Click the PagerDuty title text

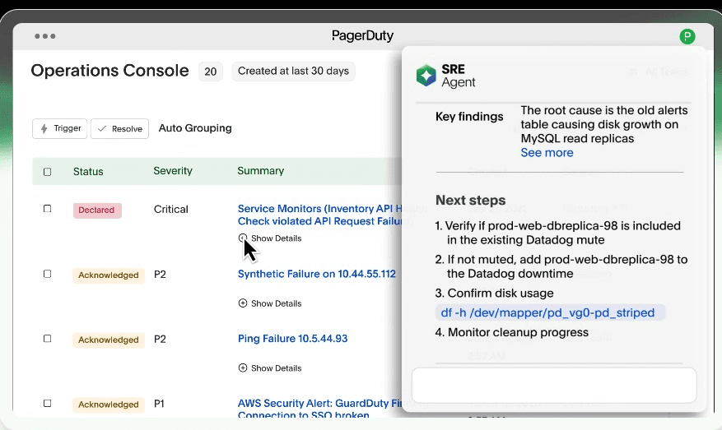[362, 36]
